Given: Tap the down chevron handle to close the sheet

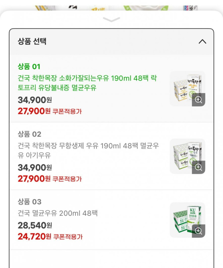Looking at the screenshot, I should click(111, 20).
